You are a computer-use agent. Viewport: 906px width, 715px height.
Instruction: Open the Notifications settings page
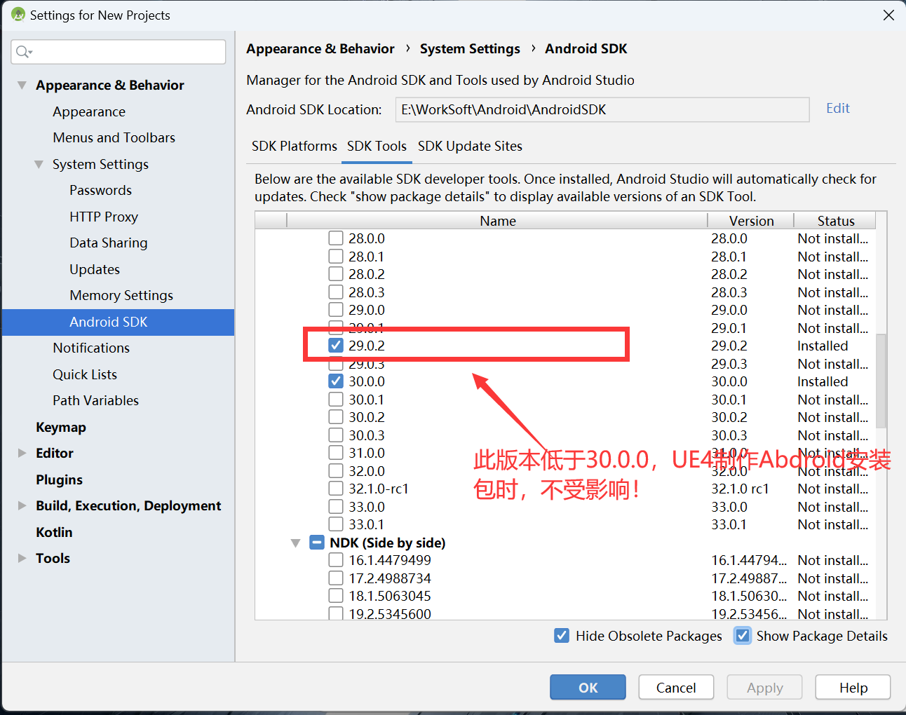(x=91, y=348)
